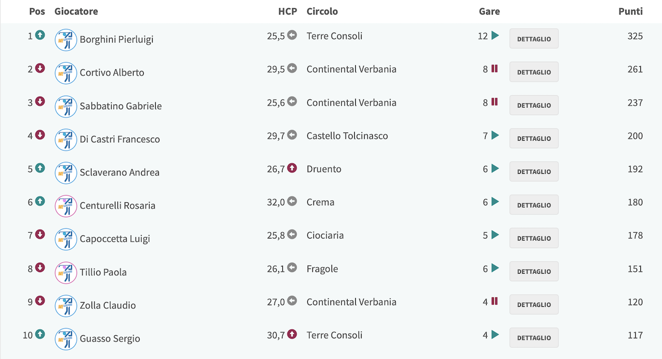Click the pause icon in Zolla Claudio's row
Screen dimensions: 662x359
pyautogui.click(x=494, y=301)
